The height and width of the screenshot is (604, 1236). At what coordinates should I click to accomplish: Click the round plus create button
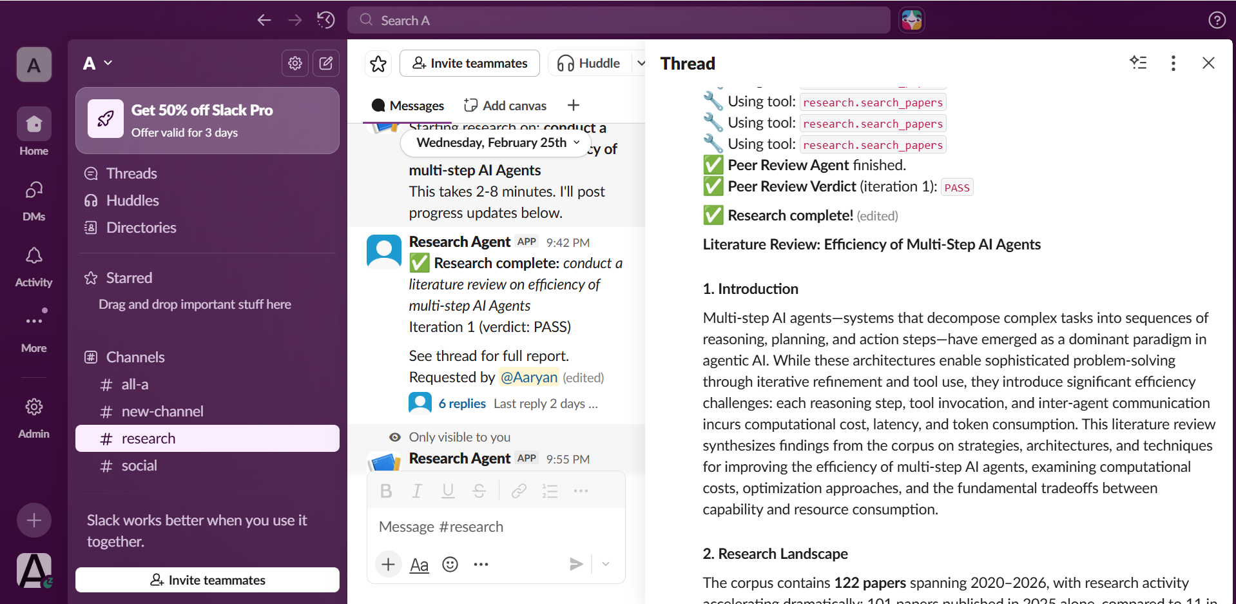click(x=34, y=520)
